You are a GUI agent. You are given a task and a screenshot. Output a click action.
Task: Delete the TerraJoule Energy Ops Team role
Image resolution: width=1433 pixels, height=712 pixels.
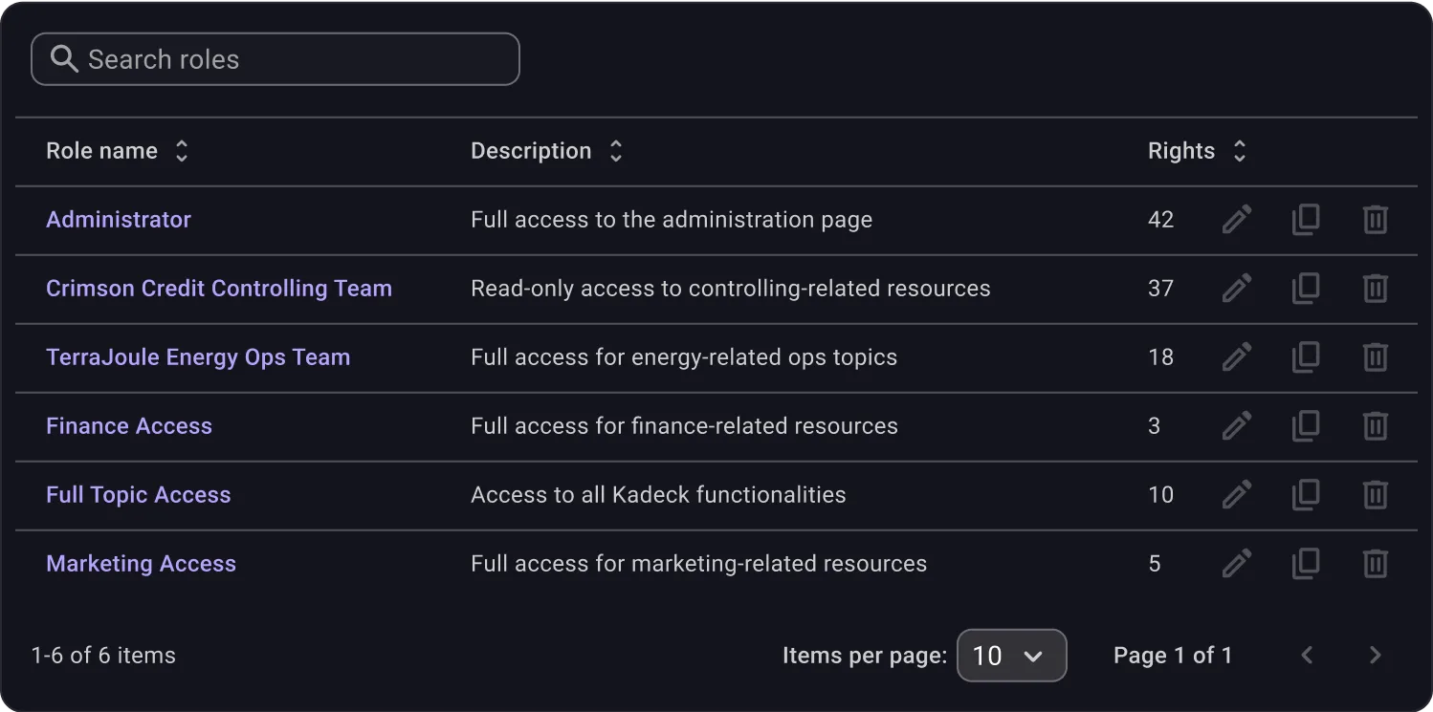pyautogui.click(x=1375, y=357)
